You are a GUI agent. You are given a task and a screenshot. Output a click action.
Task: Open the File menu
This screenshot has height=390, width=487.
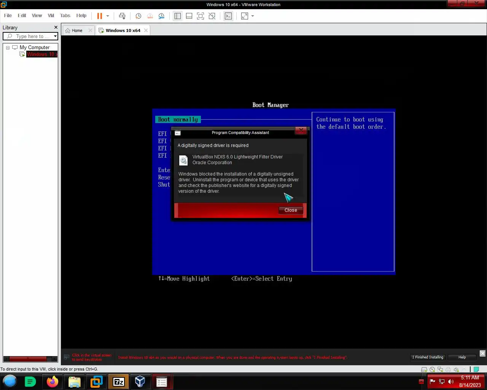[x=8, y=16]
